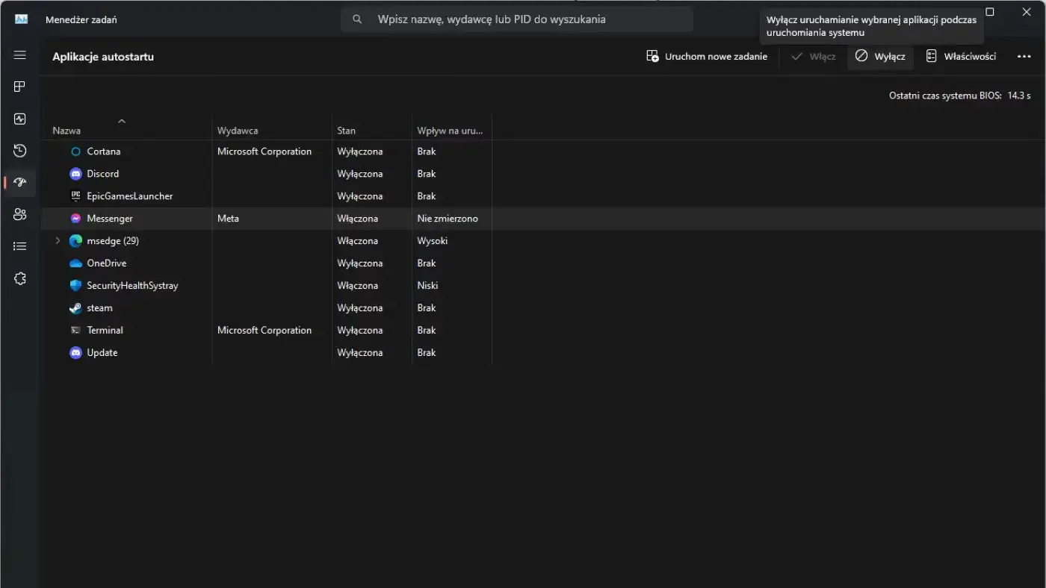The height and width of the screenshot is (588, 1046).
Task: Click the SecurityHealthSystray shield icon
Action: coord(75,286)
